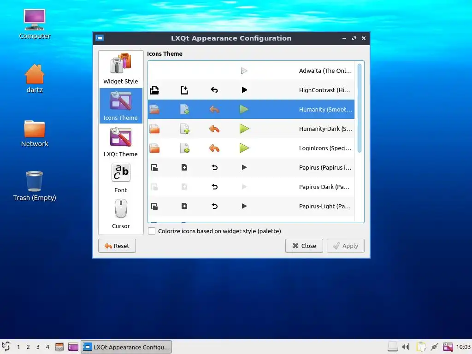Click the clock showing 10:03
Image resolution: width=472 pixels, height=354 pixels.
pos(463,347)
